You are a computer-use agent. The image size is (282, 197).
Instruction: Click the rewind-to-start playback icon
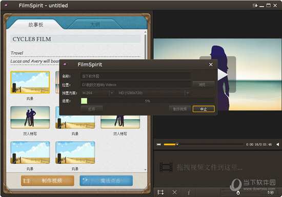coord(158,144)
